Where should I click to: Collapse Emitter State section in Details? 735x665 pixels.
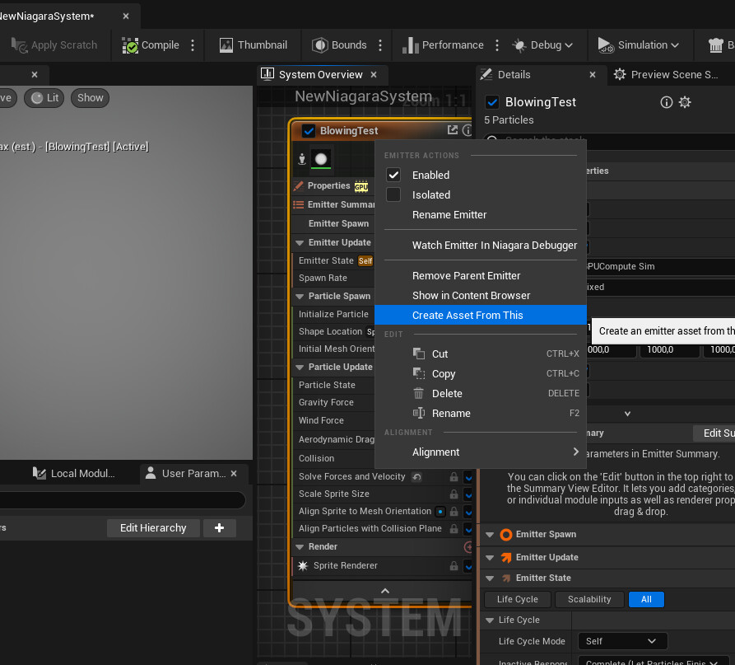click(x=490, y=578)
